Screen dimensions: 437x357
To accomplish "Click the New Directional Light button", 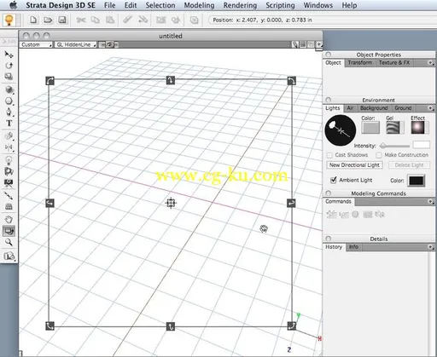I will coord(354,165).
